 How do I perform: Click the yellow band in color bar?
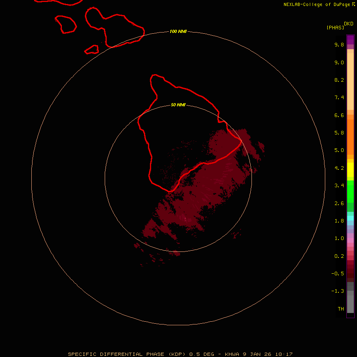pyautogui.click(x=350, y=170)
